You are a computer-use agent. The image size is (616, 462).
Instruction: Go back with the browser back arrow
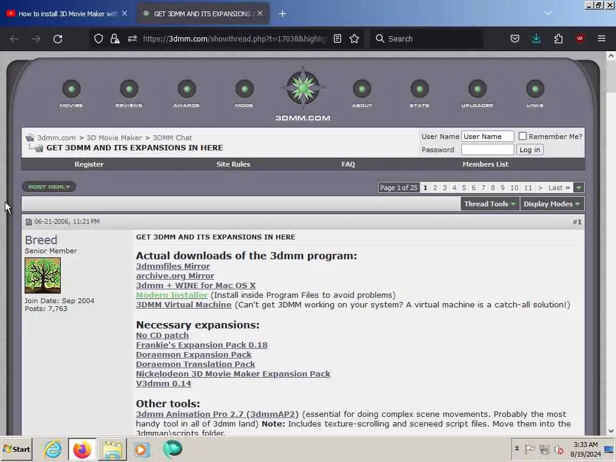(14, 38)
